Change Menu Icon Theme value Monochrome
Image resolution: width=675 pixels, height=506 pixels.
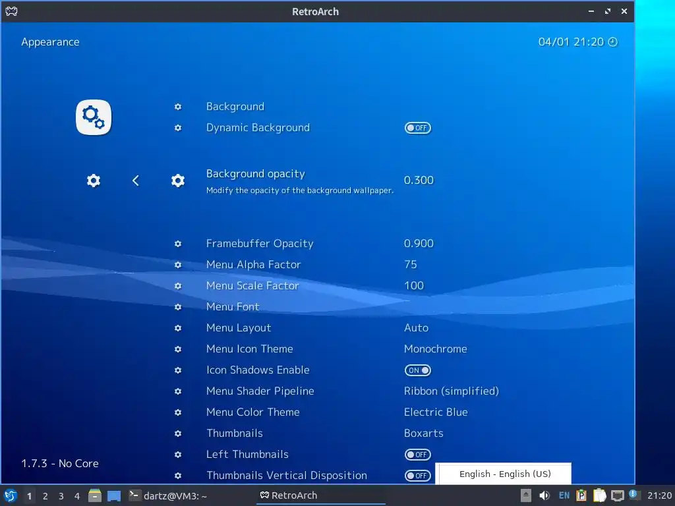(x=435, y=349)
